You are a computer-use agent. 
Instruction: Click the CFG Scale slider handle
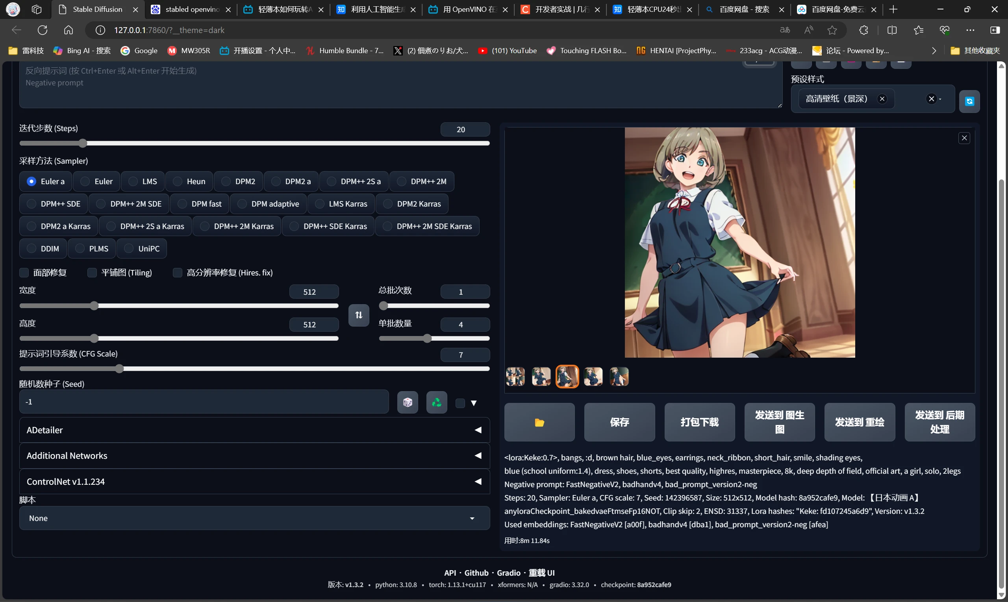click(119, 369)
